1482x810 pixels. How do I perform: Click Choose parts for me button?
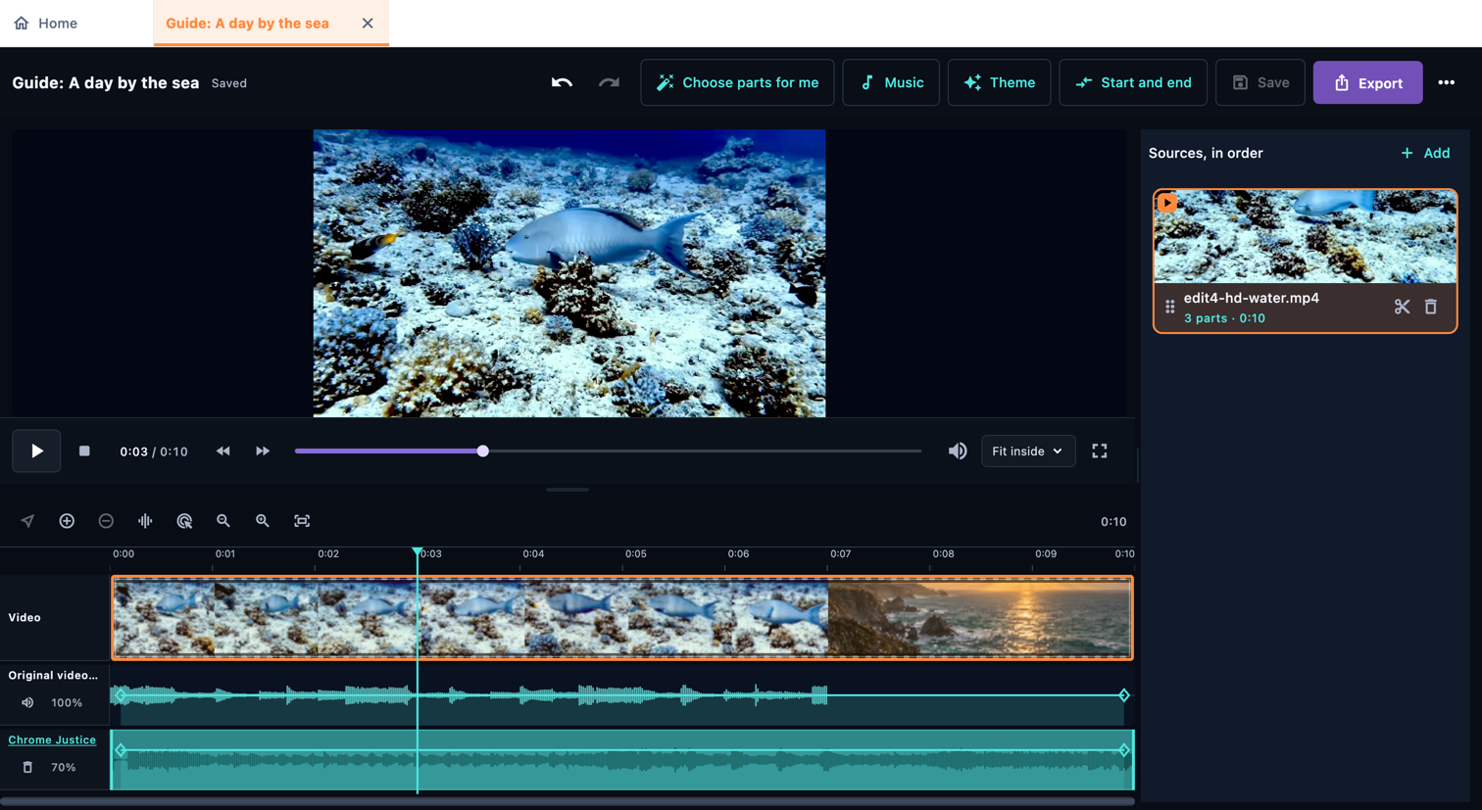737,82
